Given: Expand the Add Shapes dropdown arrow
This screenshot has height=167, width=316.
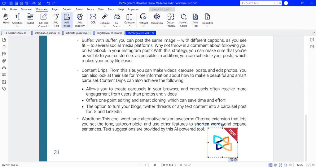Looking at the screenshot, I should [x=84, y=26].
